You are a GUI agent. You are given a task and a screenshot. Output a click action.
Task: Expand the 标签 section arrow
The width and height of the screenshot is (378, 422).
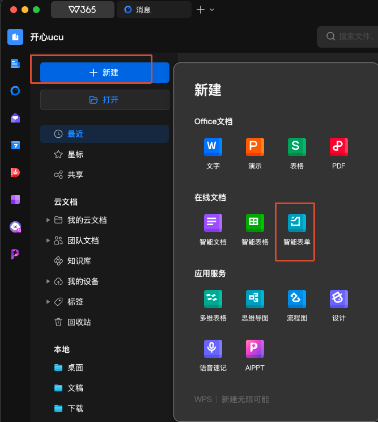48,302
